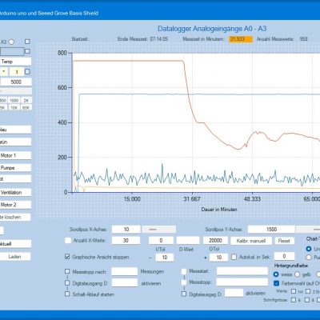
Task: Enable the Schalt-Ablauf starten checkbox
Action: click(67, 294)
